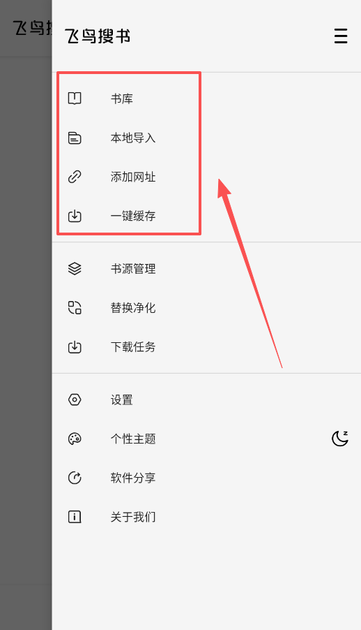Select the 替换净化 entry
Viewport: 361px width, 630px height.
206,308
